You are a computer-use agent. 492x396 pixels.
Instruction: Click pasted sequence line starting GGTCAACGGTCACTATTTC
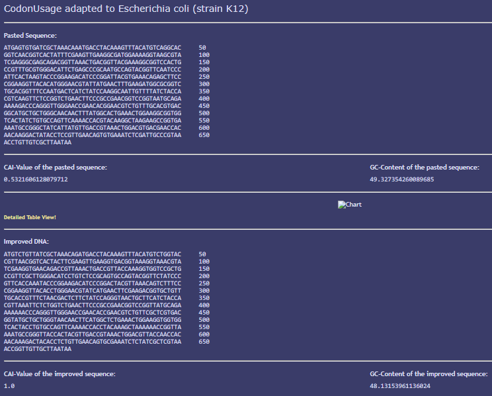coord(93,55)
